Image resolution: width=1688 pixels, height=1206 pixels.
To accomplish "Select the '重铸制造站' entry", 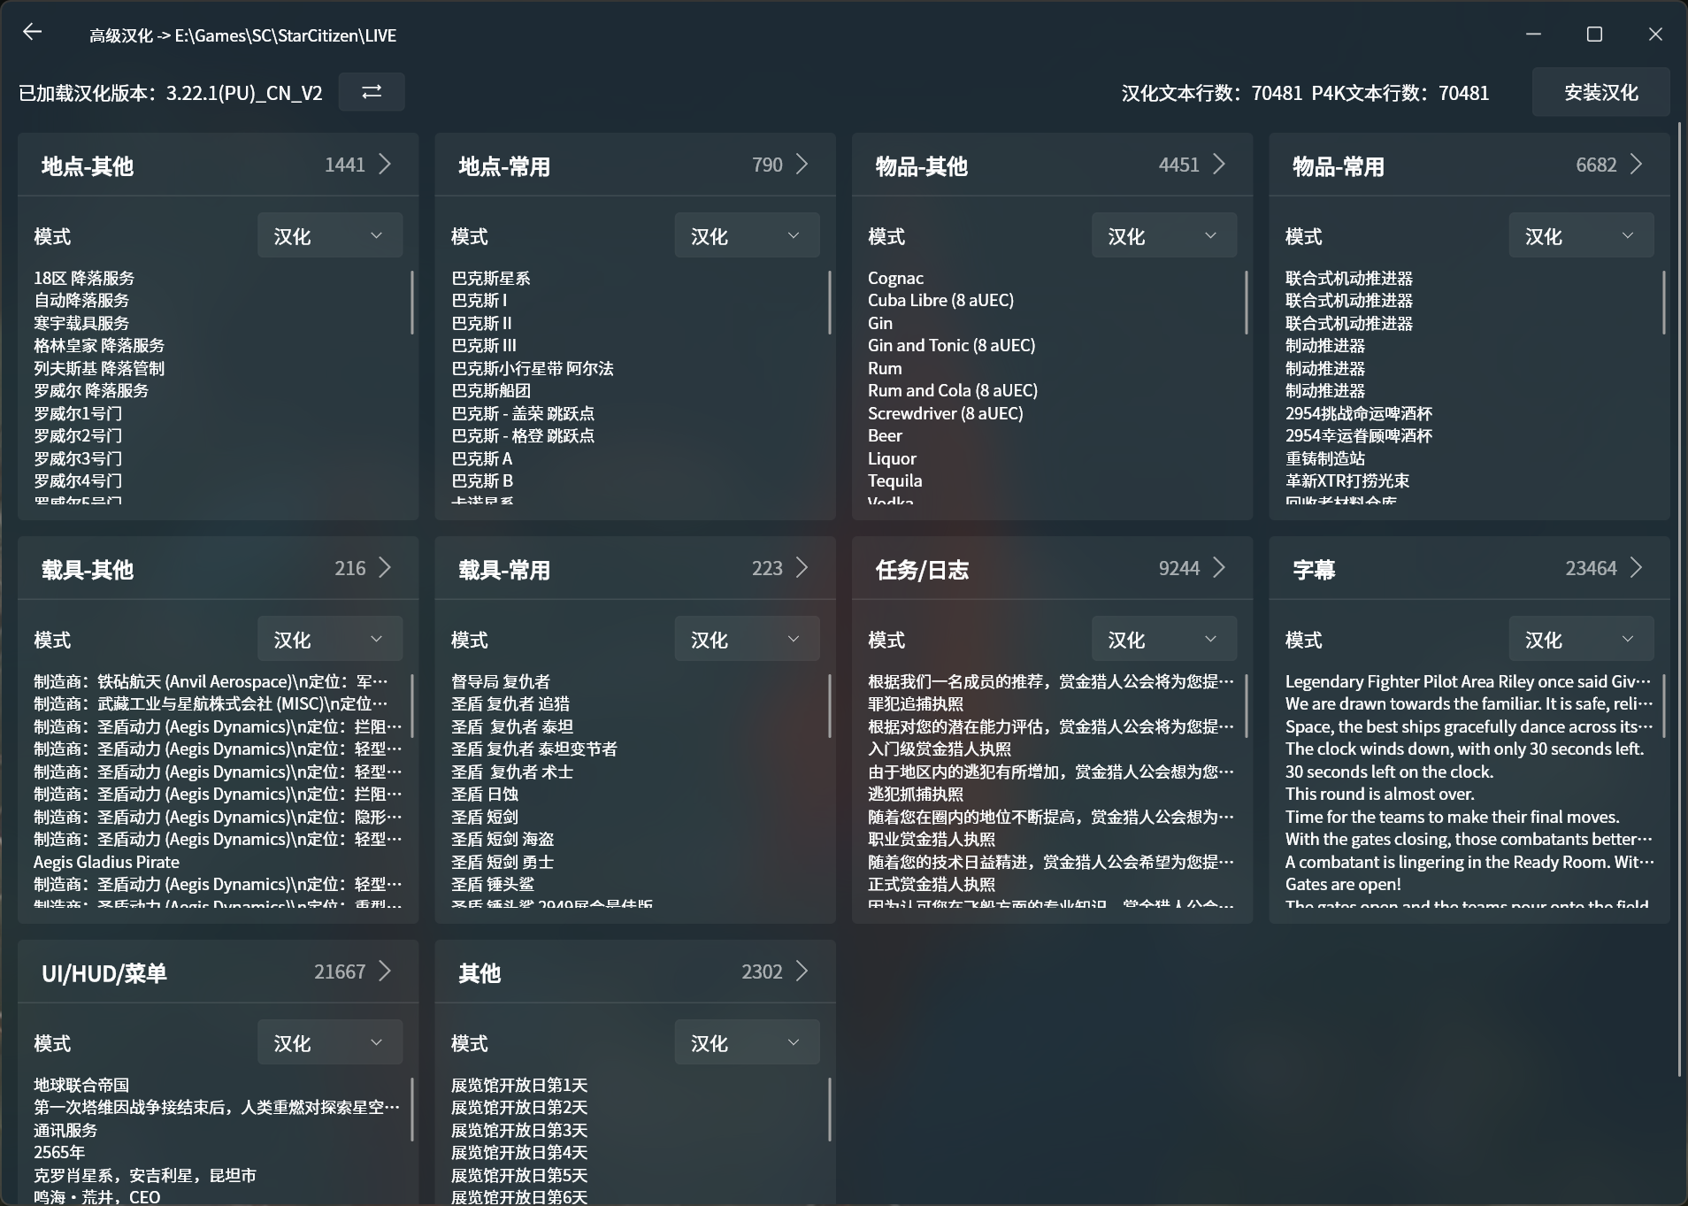I will (x=1325, y=458).
